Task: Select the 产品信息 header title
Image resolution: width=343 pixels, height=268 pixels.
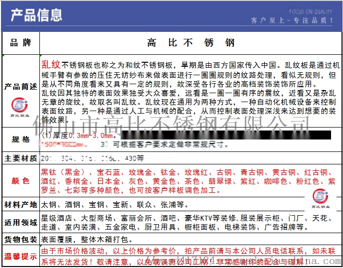Action: pyautogui.click(x=36, y=15)
